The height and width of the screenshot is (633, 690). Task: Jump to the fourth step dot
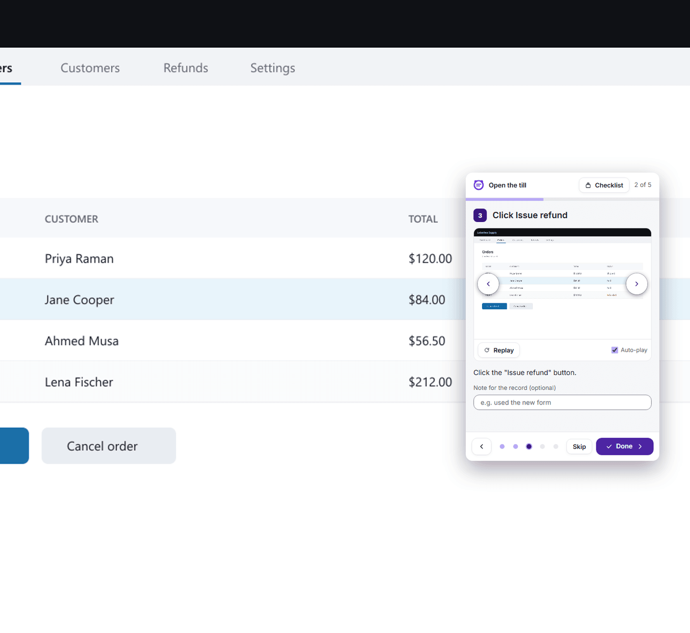tap(542, 447)
